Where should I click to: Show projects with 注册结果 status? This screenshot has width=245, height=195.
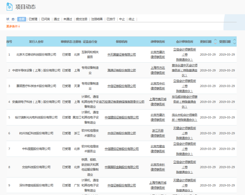pyautogui.click(x=97, y=19)
